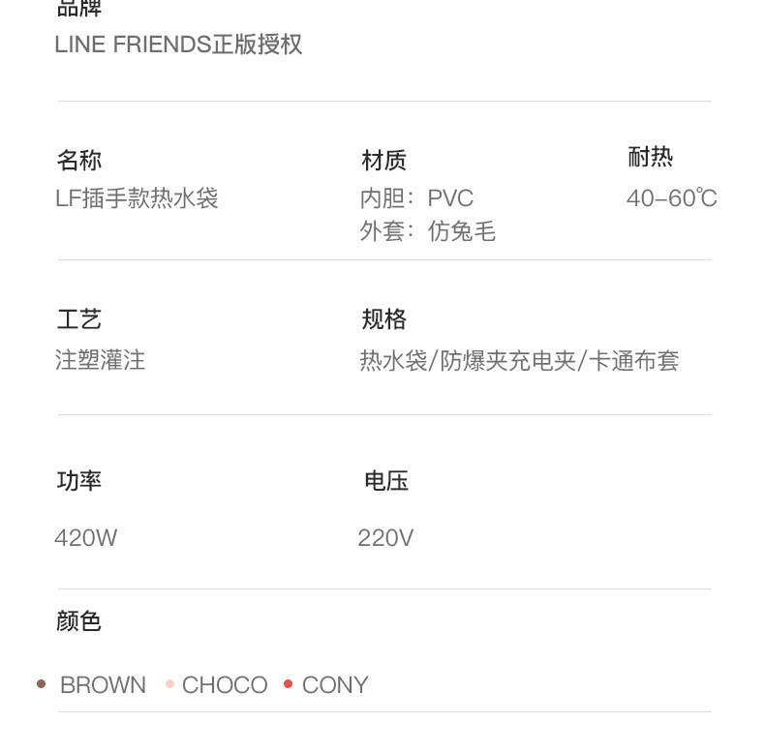Click the LF插手款热水袋 product name

[x=138, y=198]
